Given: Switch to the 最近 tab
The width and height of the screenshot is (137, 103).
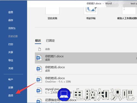Looking at the screenshot, I should [38, 41].
